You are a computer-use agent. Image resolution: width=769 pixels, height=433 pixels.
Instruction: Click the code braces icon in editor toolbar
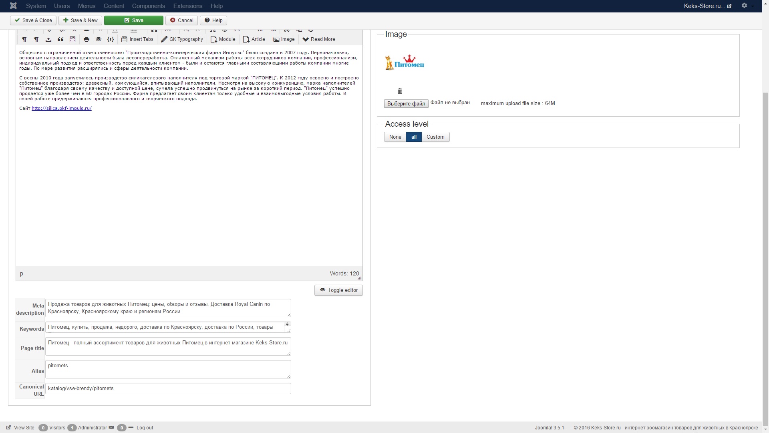(x=111, y=39)
